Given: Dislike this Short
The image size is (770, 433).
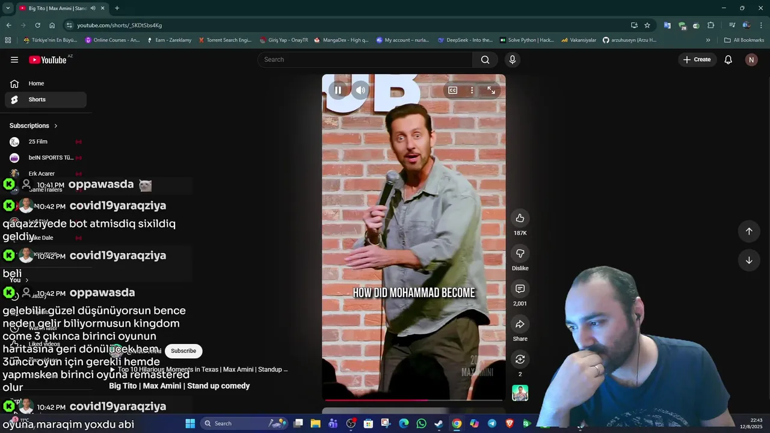Looking at the screenshot, I should (x=520, y=253).
